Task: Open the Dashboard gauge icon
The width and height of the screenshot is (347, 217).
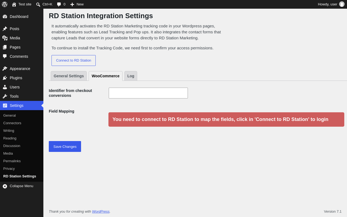Action: point(5,17)
